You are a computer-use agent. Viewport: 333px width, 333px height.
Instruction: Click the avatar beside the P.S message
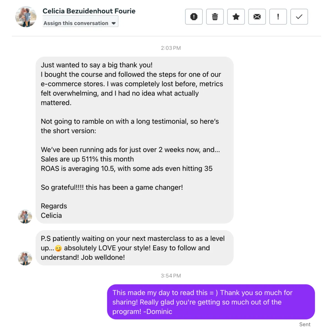tap(25, 258)
